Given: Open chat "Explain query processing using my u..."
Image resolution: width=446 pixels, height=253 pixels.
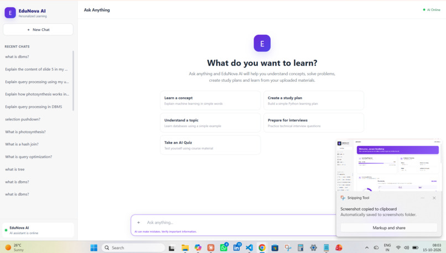Looking at the screenshot, I should (x=37, y=82).
